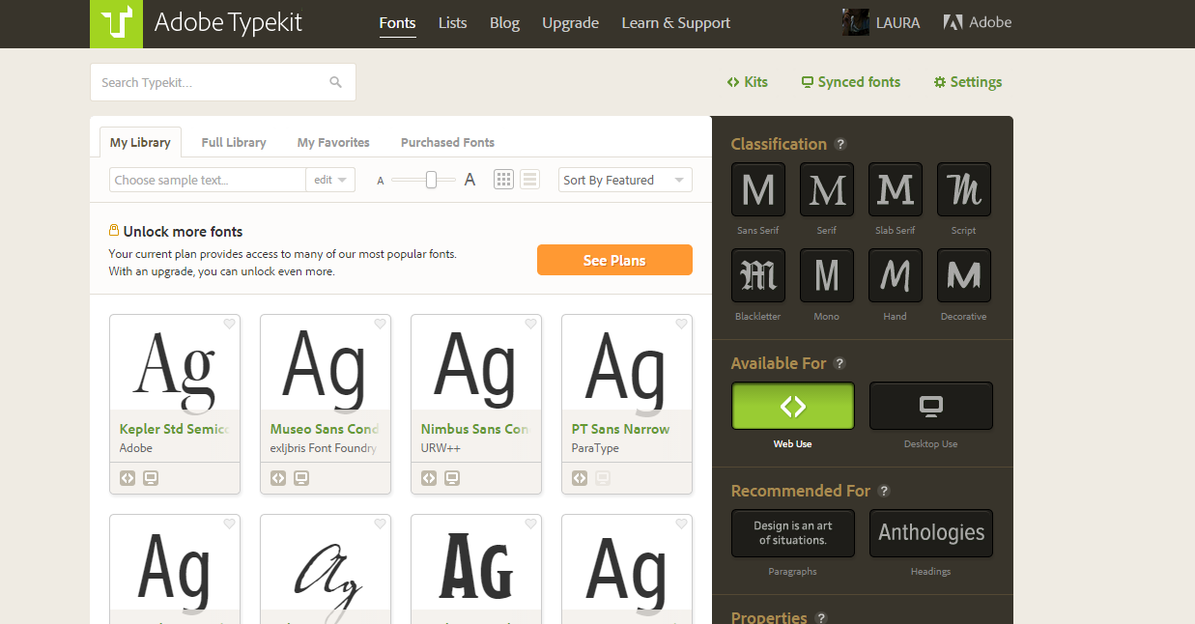Click web use icon on Kepler Std card
This screenshot has width=1195, height=624.
tap(128, 478)
